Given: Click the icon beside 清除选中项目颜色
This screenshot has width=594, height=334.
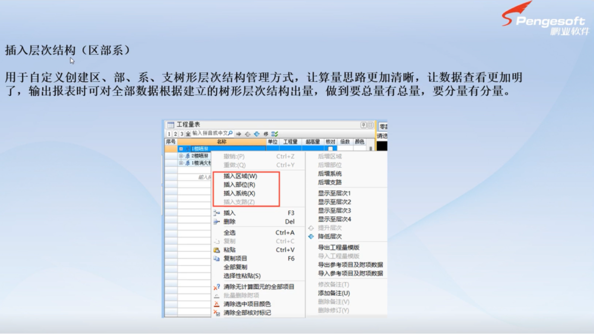Looking at the screenshot, I should tap(216, 304).
